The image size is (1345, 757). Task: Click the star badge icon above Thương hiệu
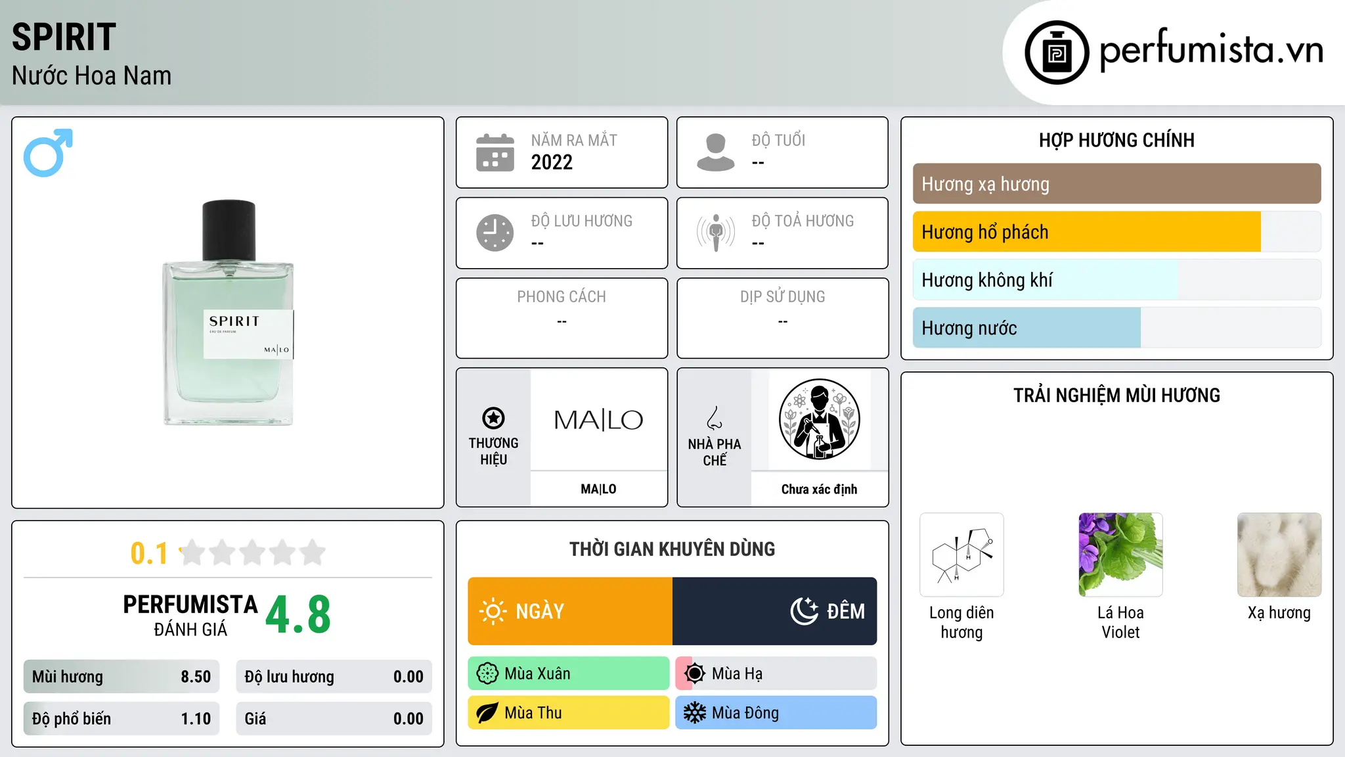[x=493, y=418]
